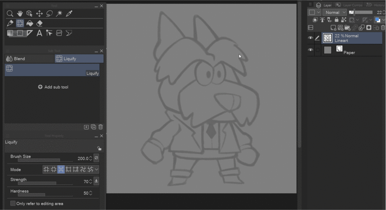
Task: Open the layer color dropdown arrow
Action: (384, 20)
